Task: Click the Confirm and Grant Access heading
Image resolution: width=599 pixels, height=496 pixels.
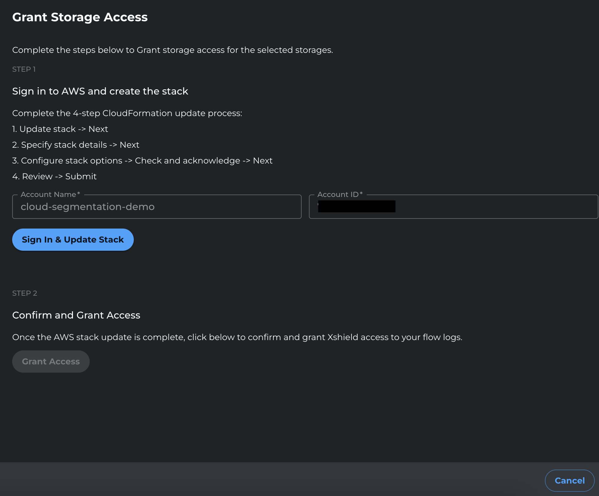Action: [76, 315]
